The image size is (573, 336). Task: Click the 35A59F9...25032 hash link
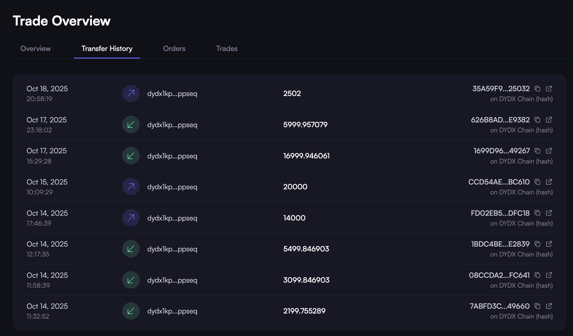(x=501, y=89)
